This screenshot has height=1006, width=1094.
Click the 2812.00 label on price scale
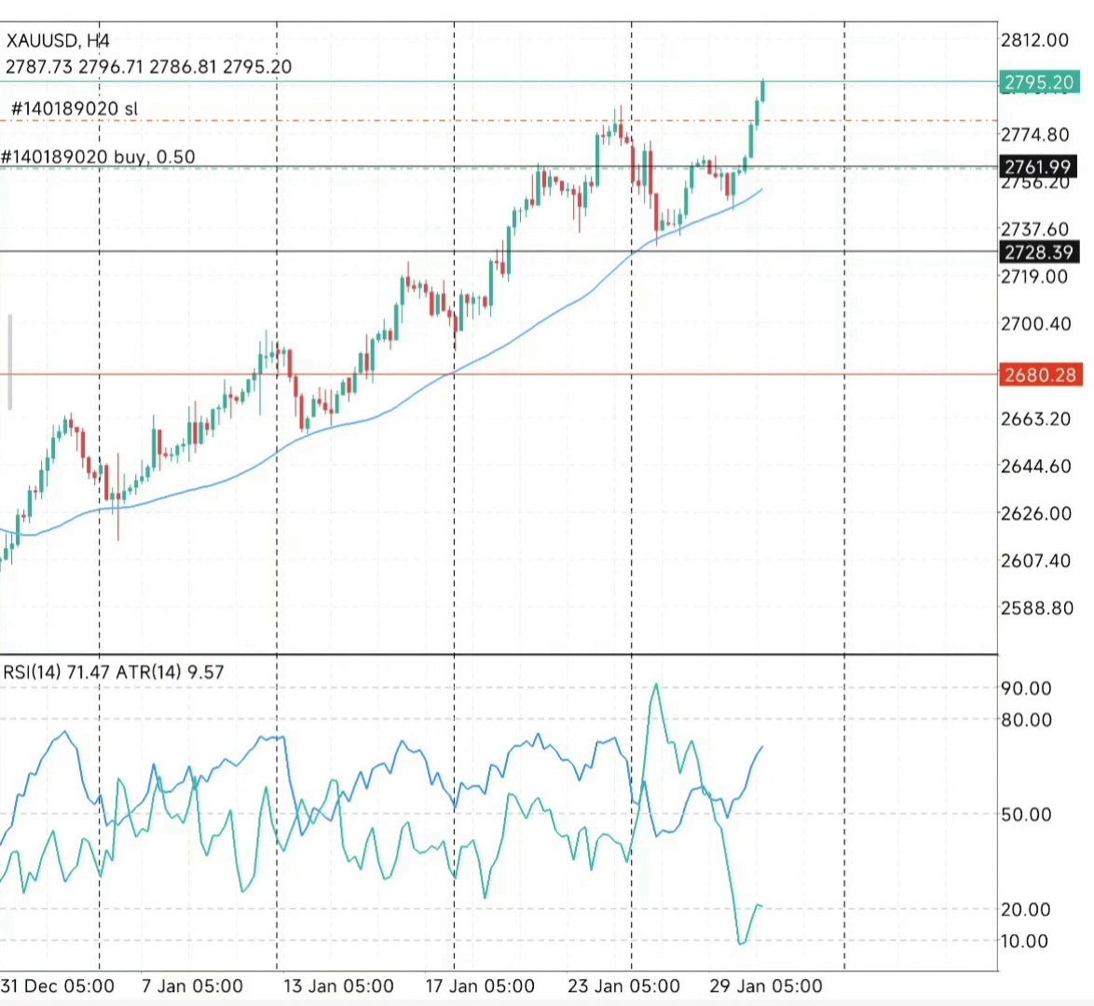[x=1034, y=40]
